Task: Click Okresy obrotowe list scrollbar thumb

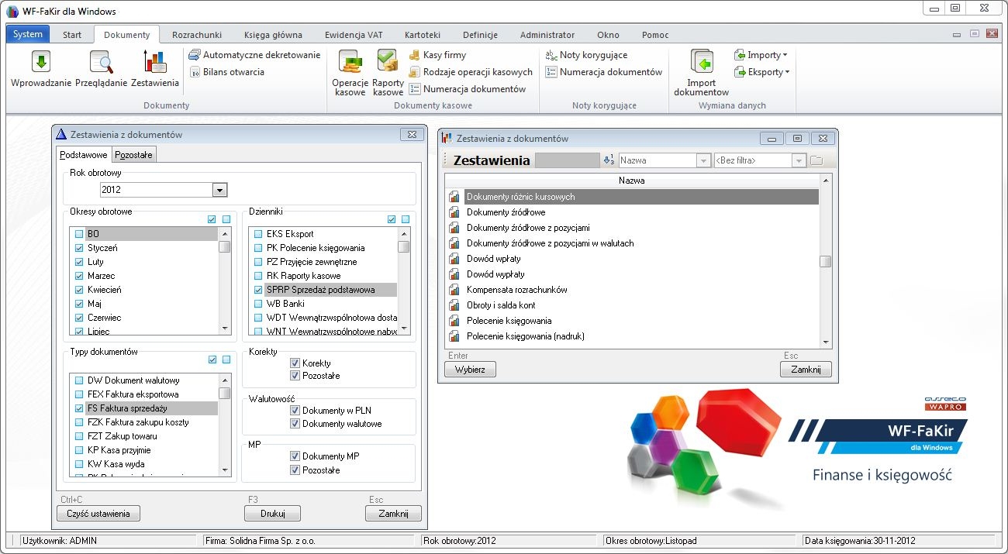Action: click(x=224, y=247)
